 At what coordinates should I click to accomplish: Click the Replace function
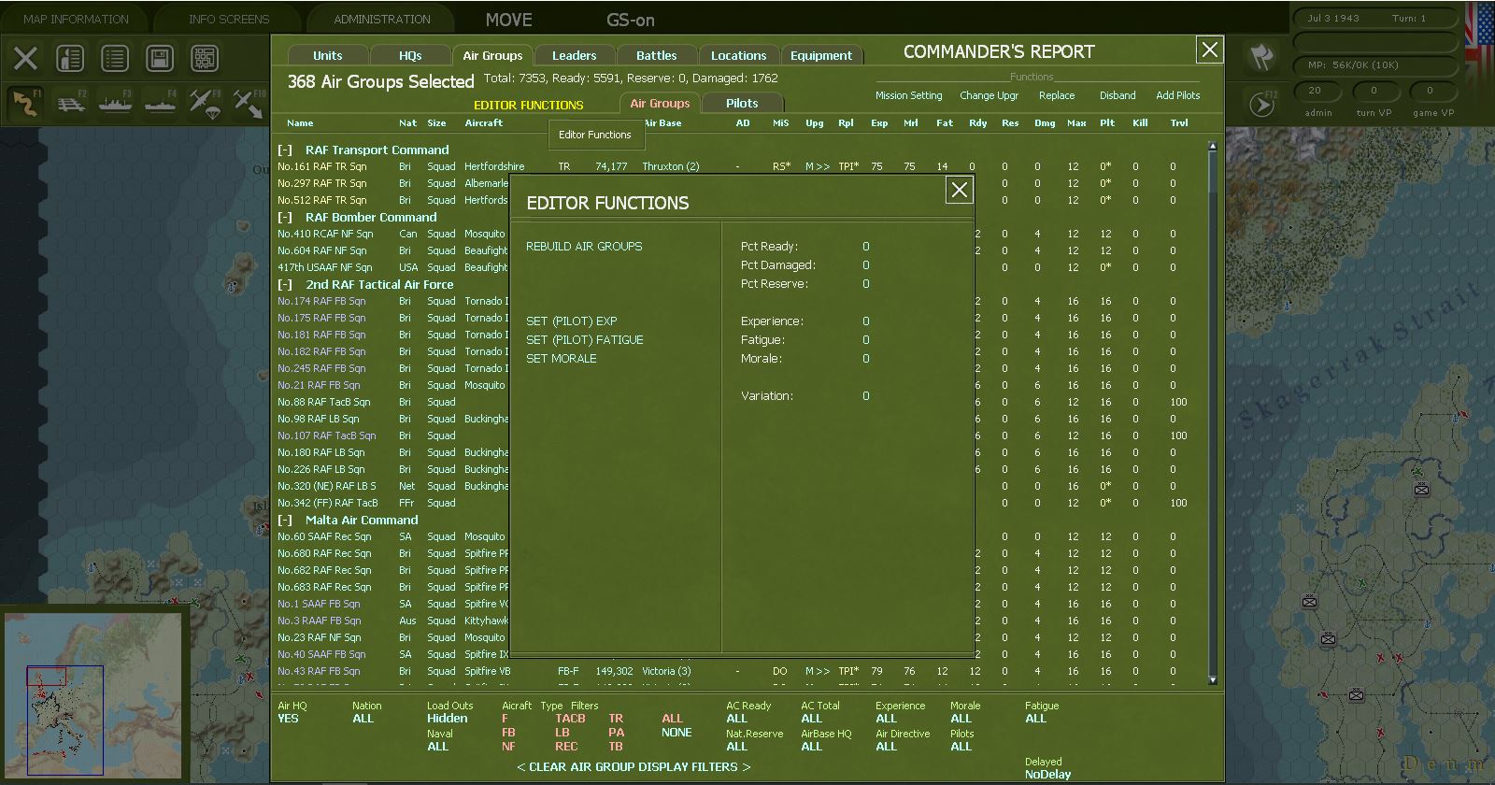[1057, 95]
